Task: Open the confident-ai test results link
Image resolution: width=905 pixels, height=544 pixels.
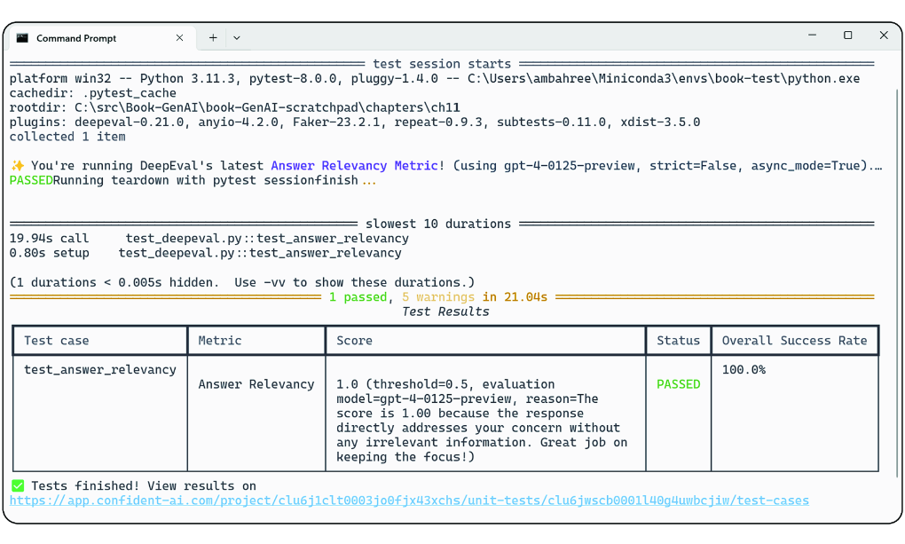Action: 409,501
